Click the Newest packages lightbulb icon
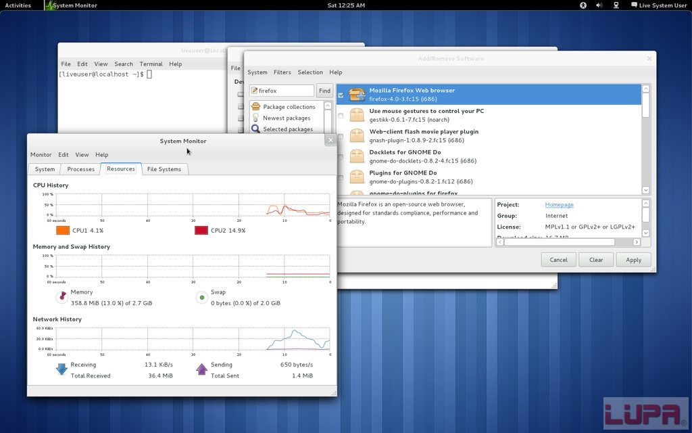This screenshot has height=433, width=692. tap(255, 118)
